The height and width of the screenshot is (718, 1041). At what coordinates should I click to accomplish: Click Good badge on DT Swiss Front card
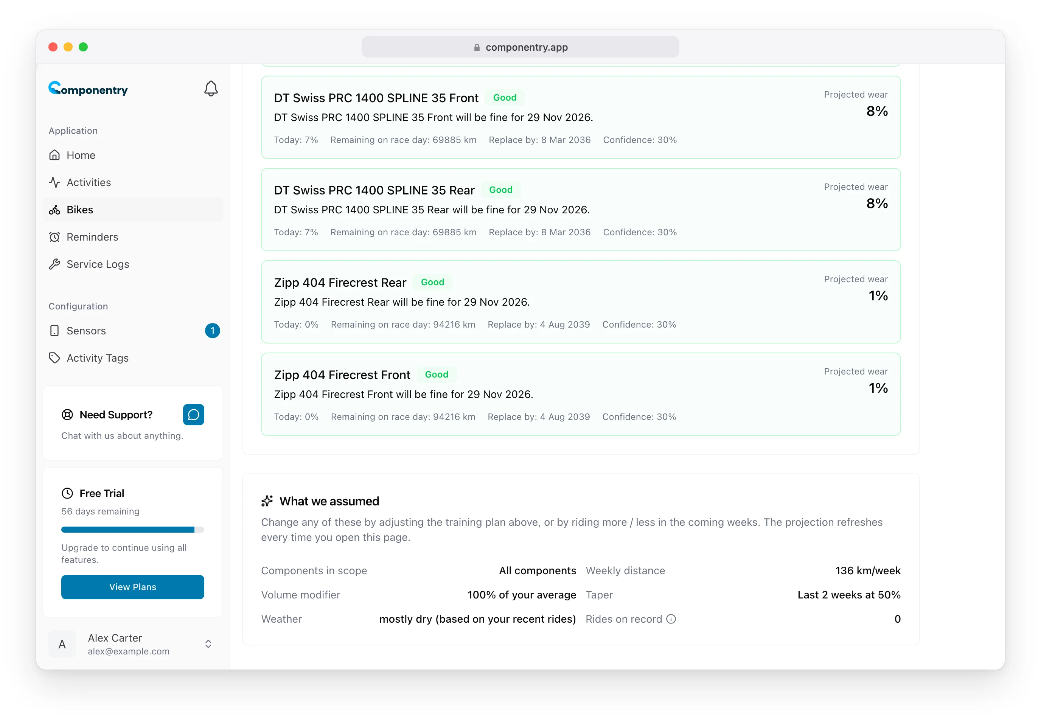(505, 98)
